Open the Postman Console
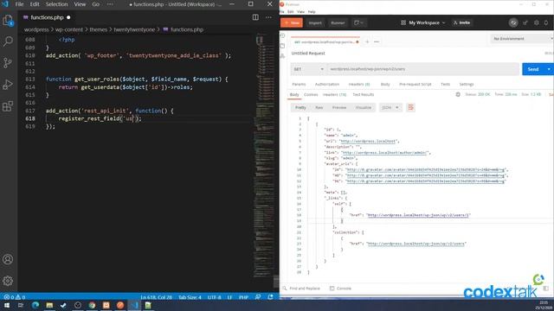The width and height of the screenshot is (554, 311). coord(340,289)
